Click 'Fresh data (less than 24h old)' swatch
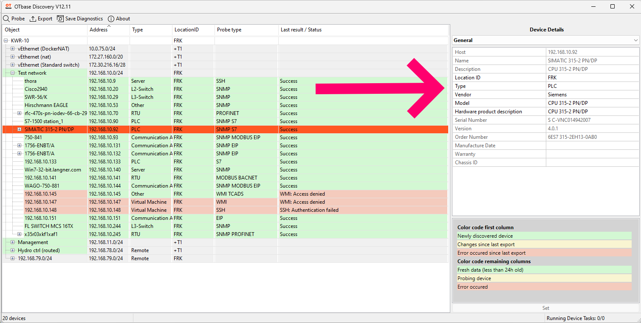 click(544, 270)
